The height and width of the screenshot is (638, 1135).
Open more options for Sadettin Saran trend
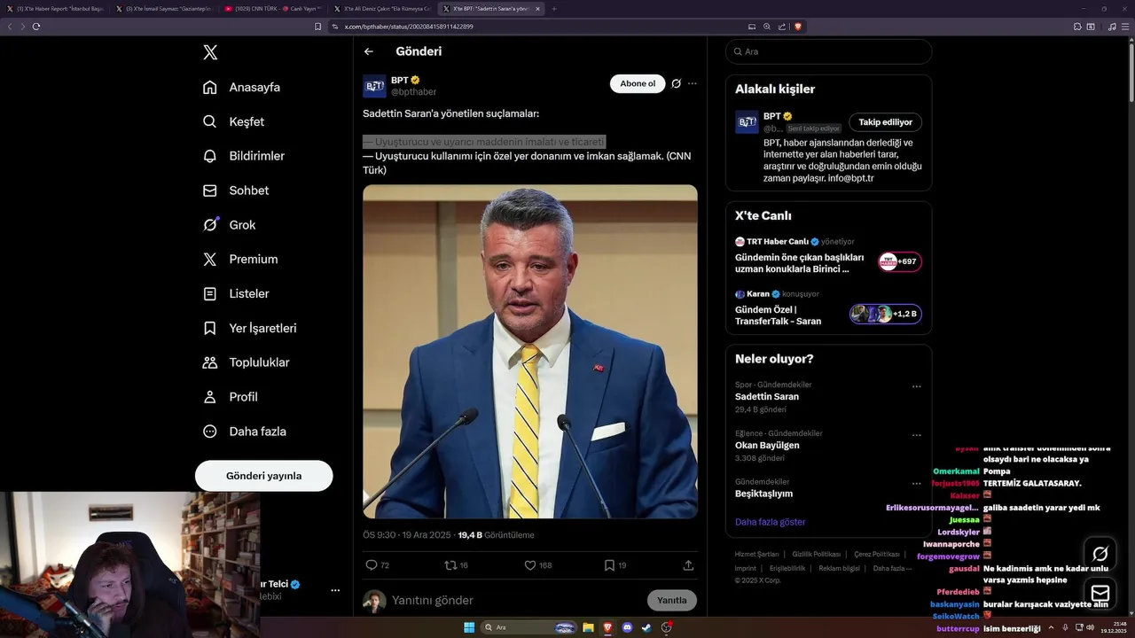[916, 386]
